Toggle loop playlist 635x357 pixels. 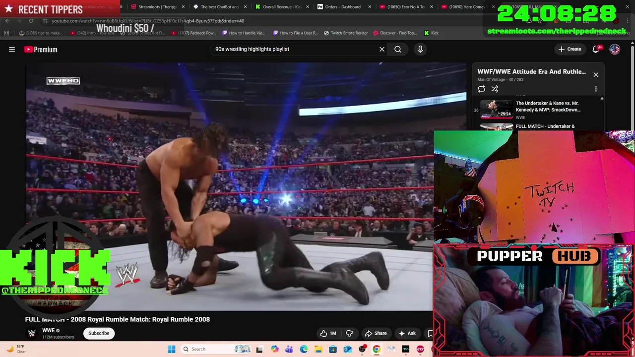[481, 89]
